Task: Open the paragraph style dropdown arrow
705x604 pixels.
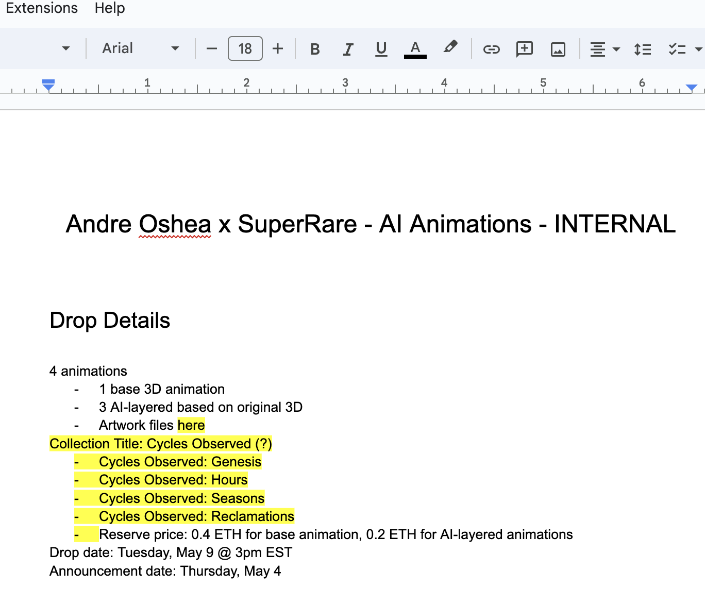Action: [x=65, y=48]
